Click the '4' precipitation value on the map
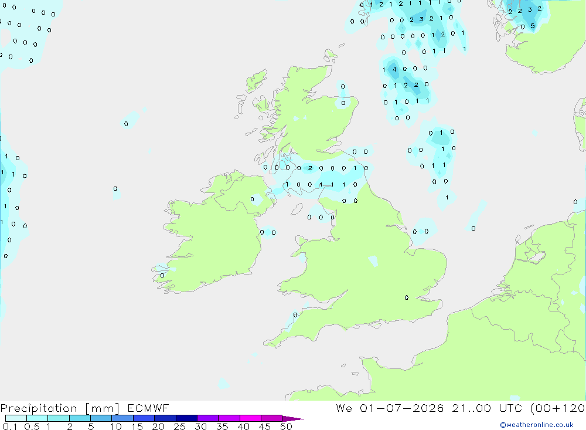This screenshot has height=430, width=586. [394, 69]
